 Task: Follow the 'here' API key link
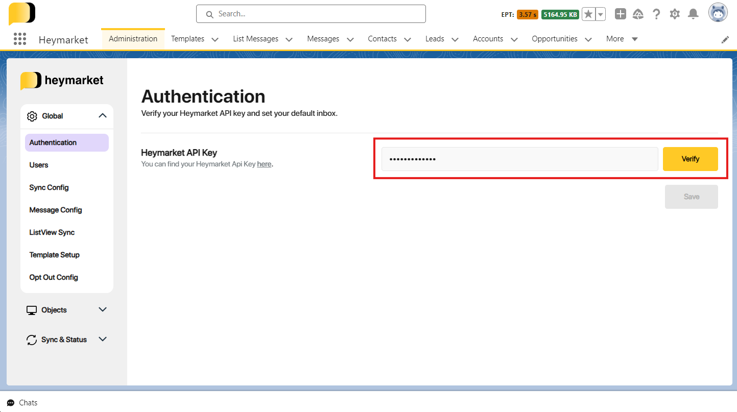(264, 164)
